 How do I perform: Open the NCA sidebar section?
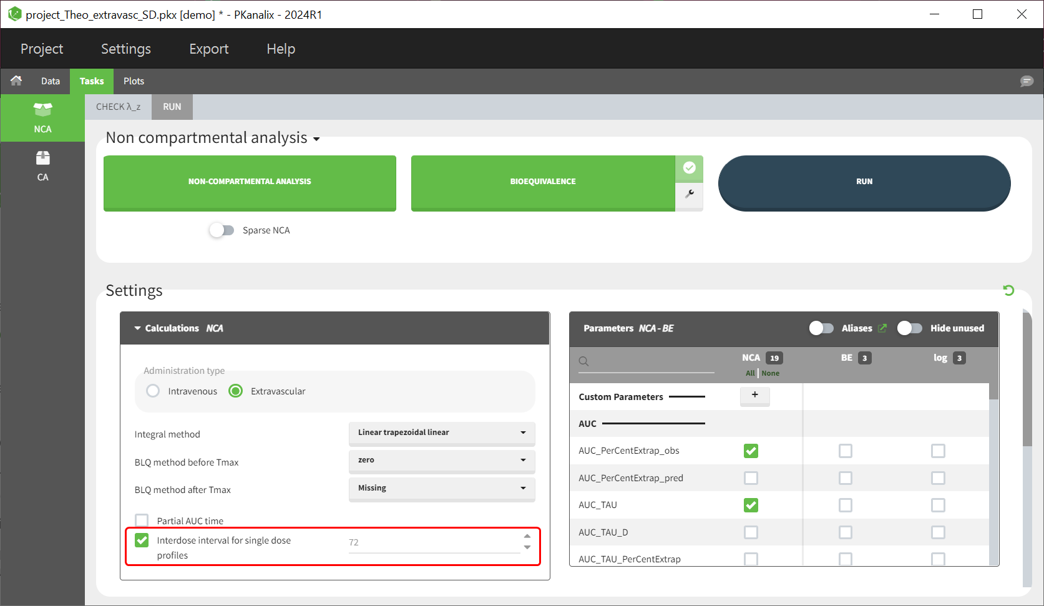(x=42, y=118)
